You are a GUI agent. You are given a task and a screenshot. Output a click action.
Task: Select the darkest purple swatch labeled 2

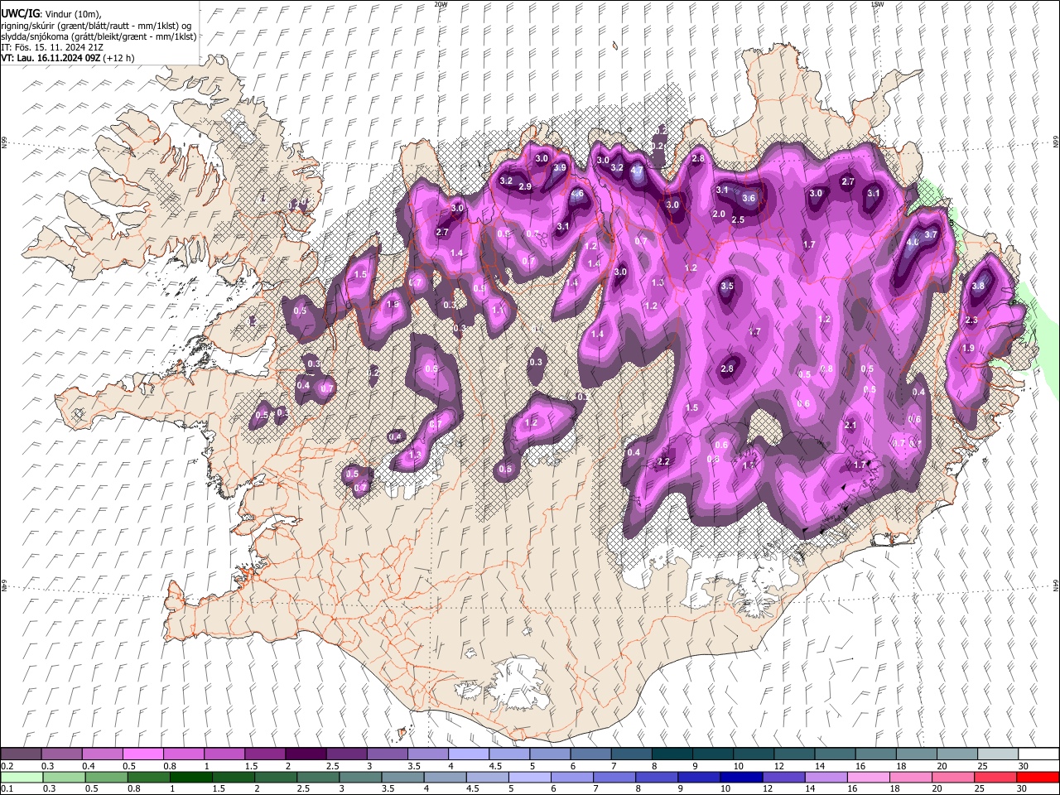click(x=306, y=754)
